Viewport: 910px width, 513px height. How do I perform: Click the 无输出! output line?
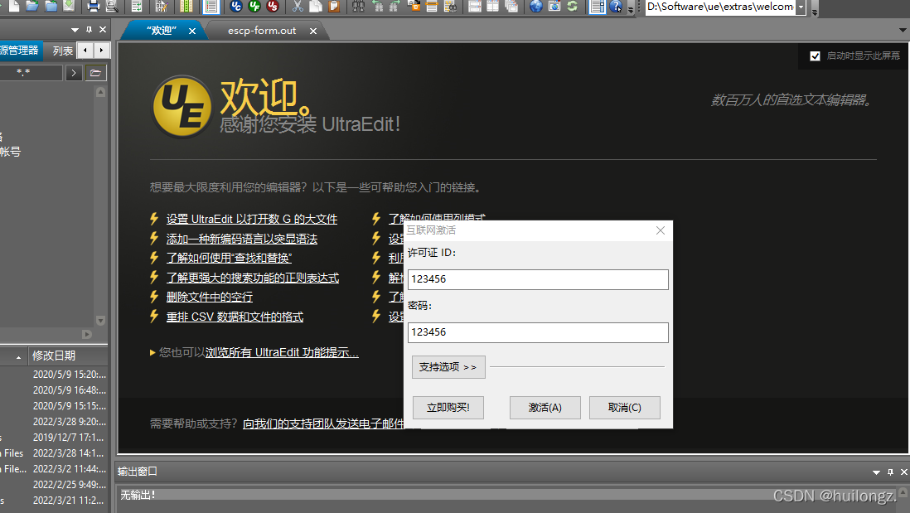pos(138,495)
